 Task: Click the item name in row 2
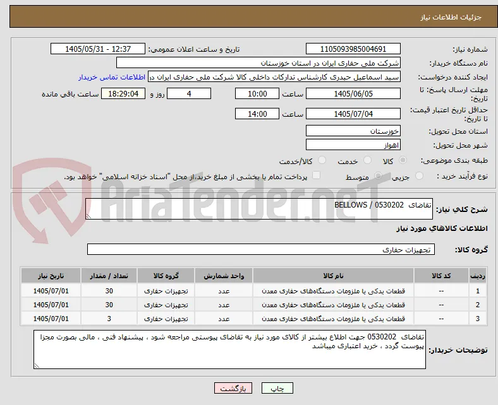coord(333,305)
